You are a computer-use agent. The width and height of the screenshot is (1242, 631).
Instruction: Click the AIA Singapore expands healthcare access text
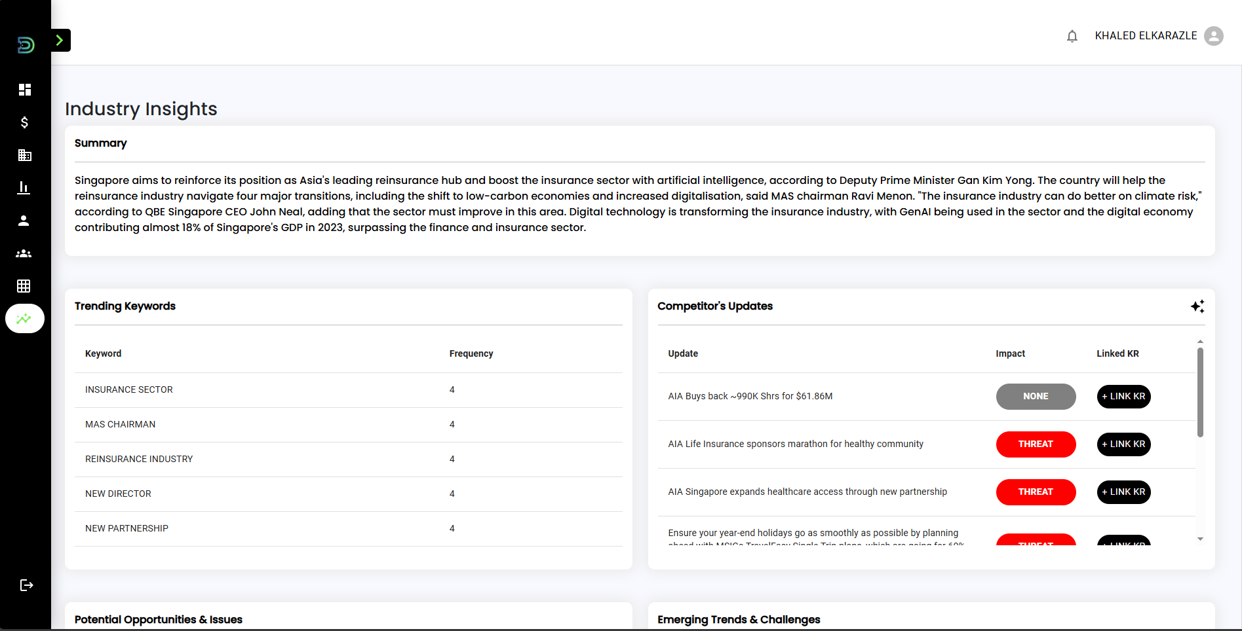807,492
